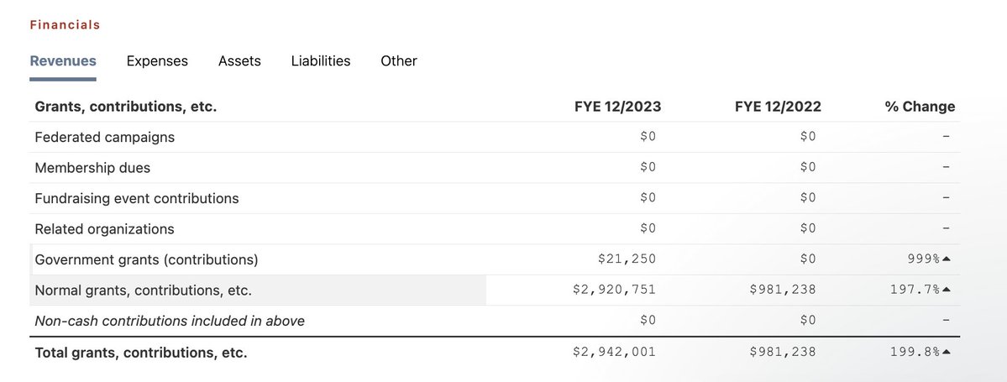1007x382 pixels.
Task: Click the Normal grants, contributions, etc. row
Action: tap(143, 290)
